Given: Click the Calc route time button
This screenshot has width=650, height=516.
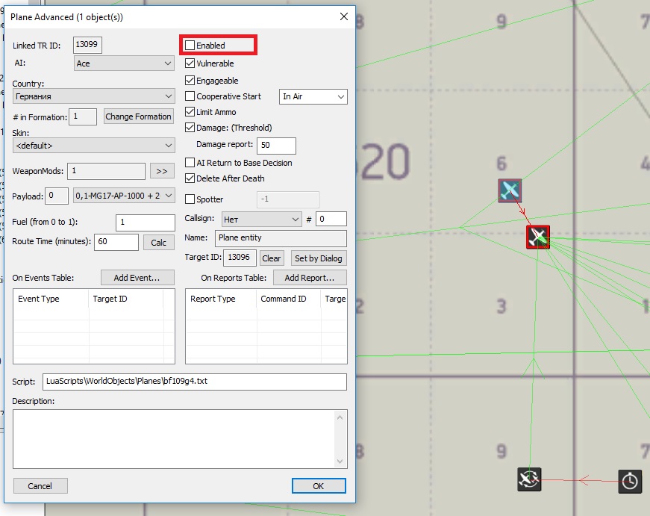Looking at the screenshot, I should [158, 242].
